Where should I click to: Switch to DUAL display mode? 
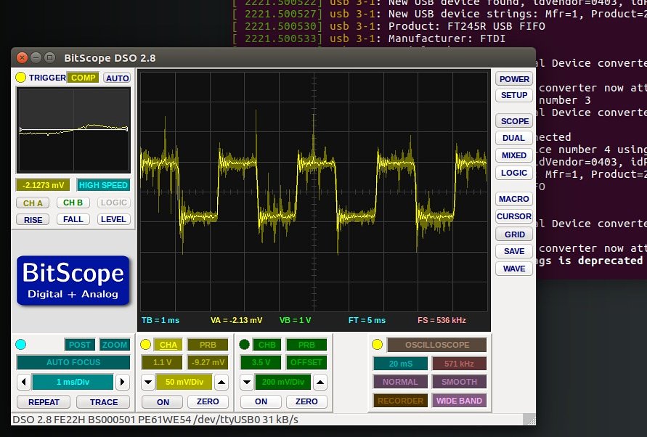514,138
